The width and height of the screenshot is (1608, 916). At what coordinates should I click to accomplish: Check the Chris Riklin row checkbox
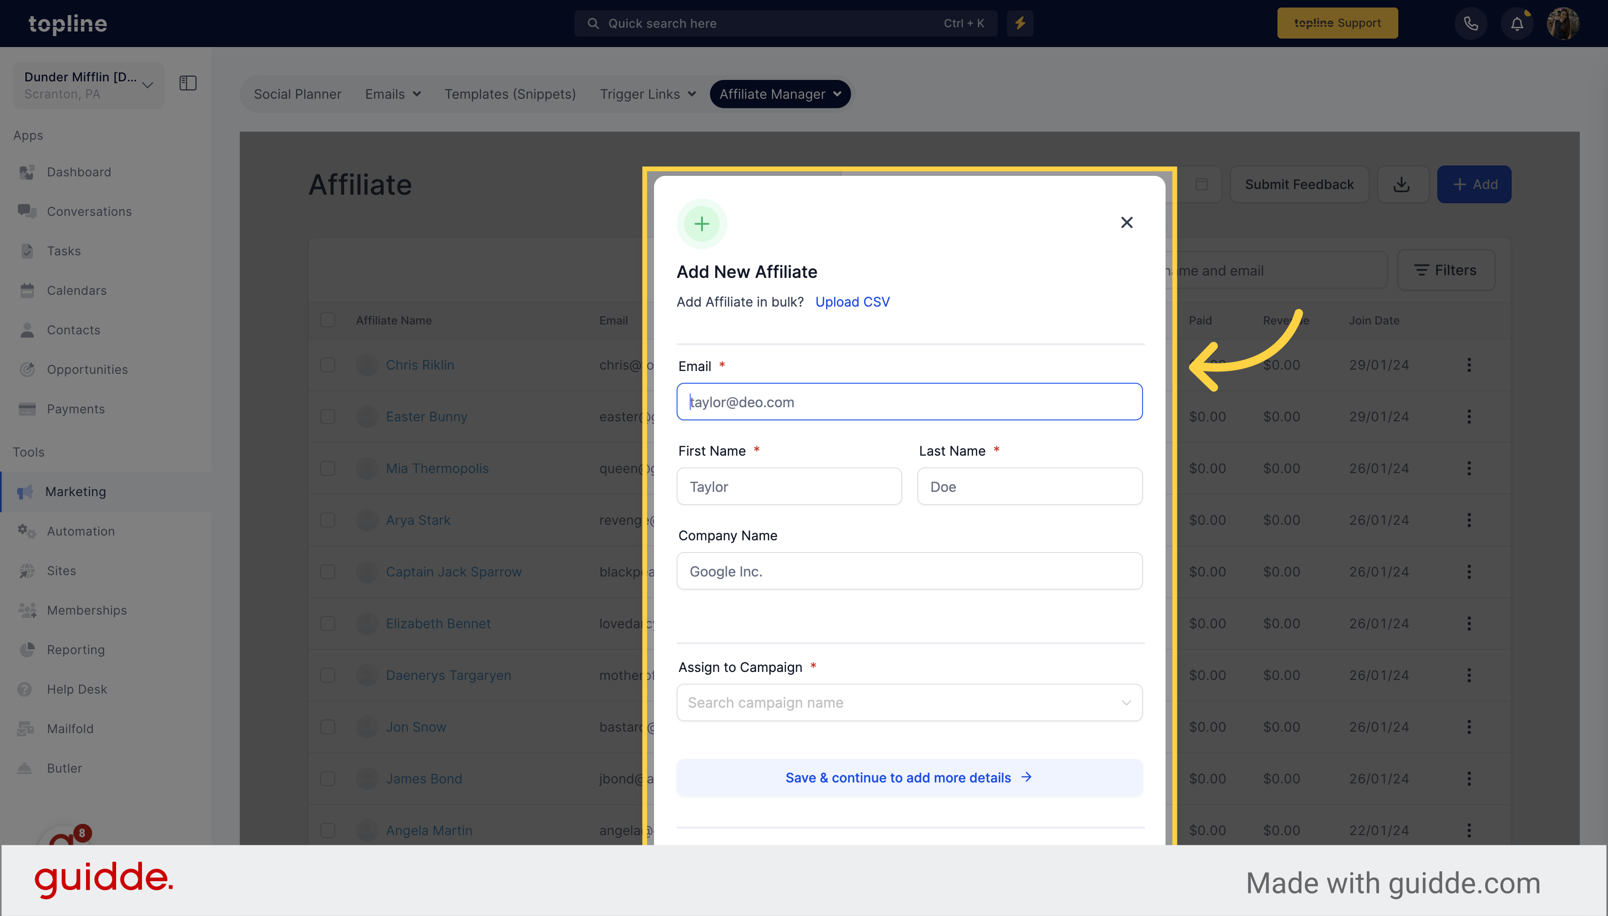point(328,365)
